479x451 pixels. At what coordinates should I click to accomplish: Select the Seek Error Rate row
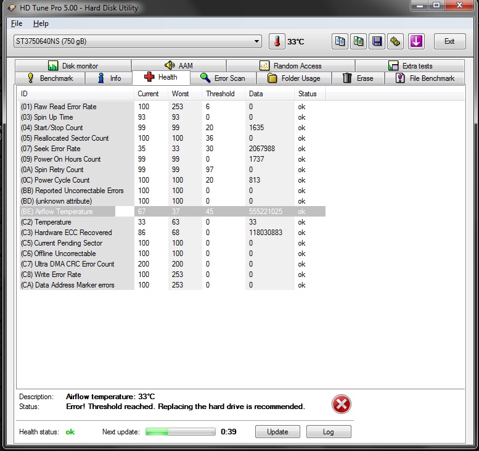pyautogui.click(x=172, y=149)
